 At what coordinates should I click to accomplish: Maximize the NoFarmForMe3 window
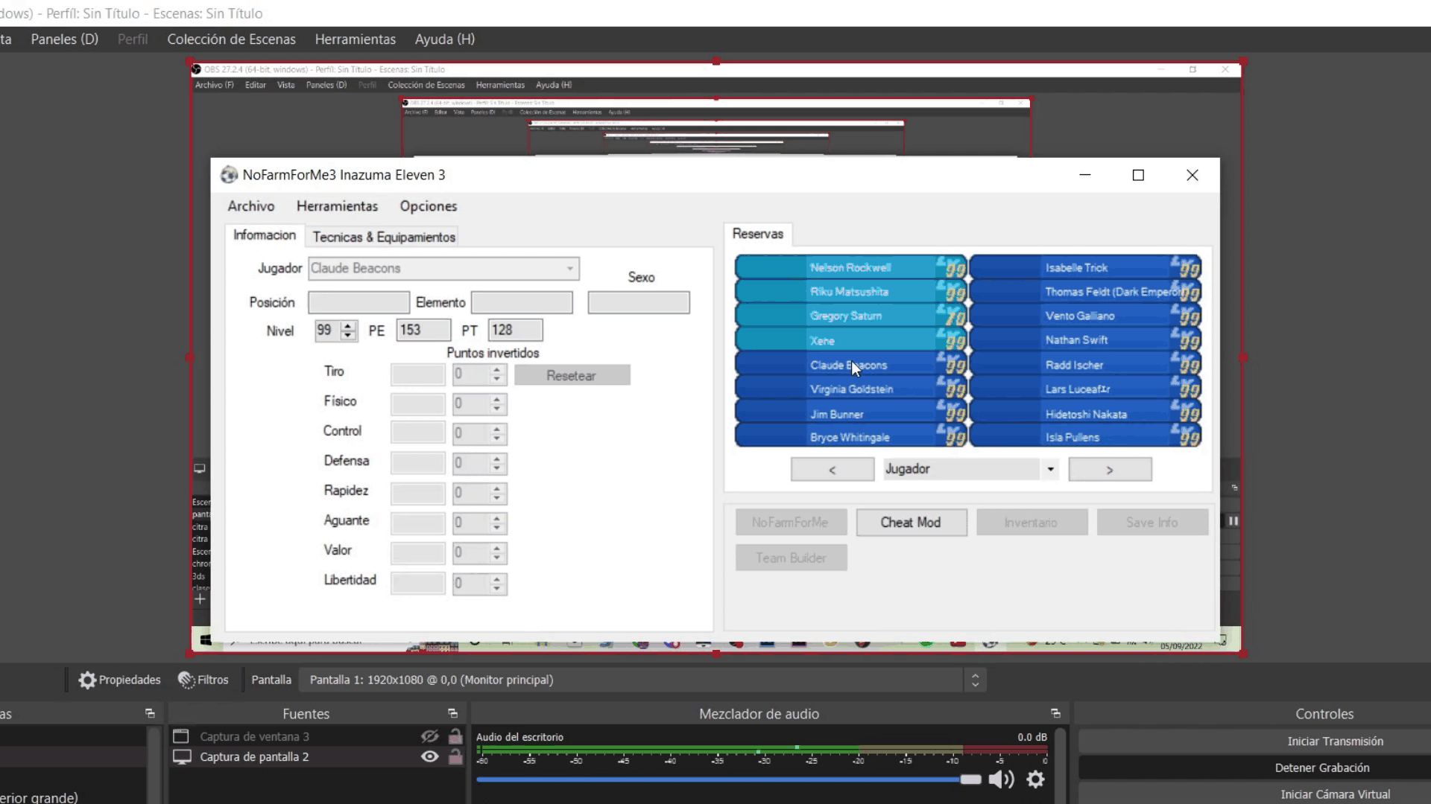point(1138,175)
